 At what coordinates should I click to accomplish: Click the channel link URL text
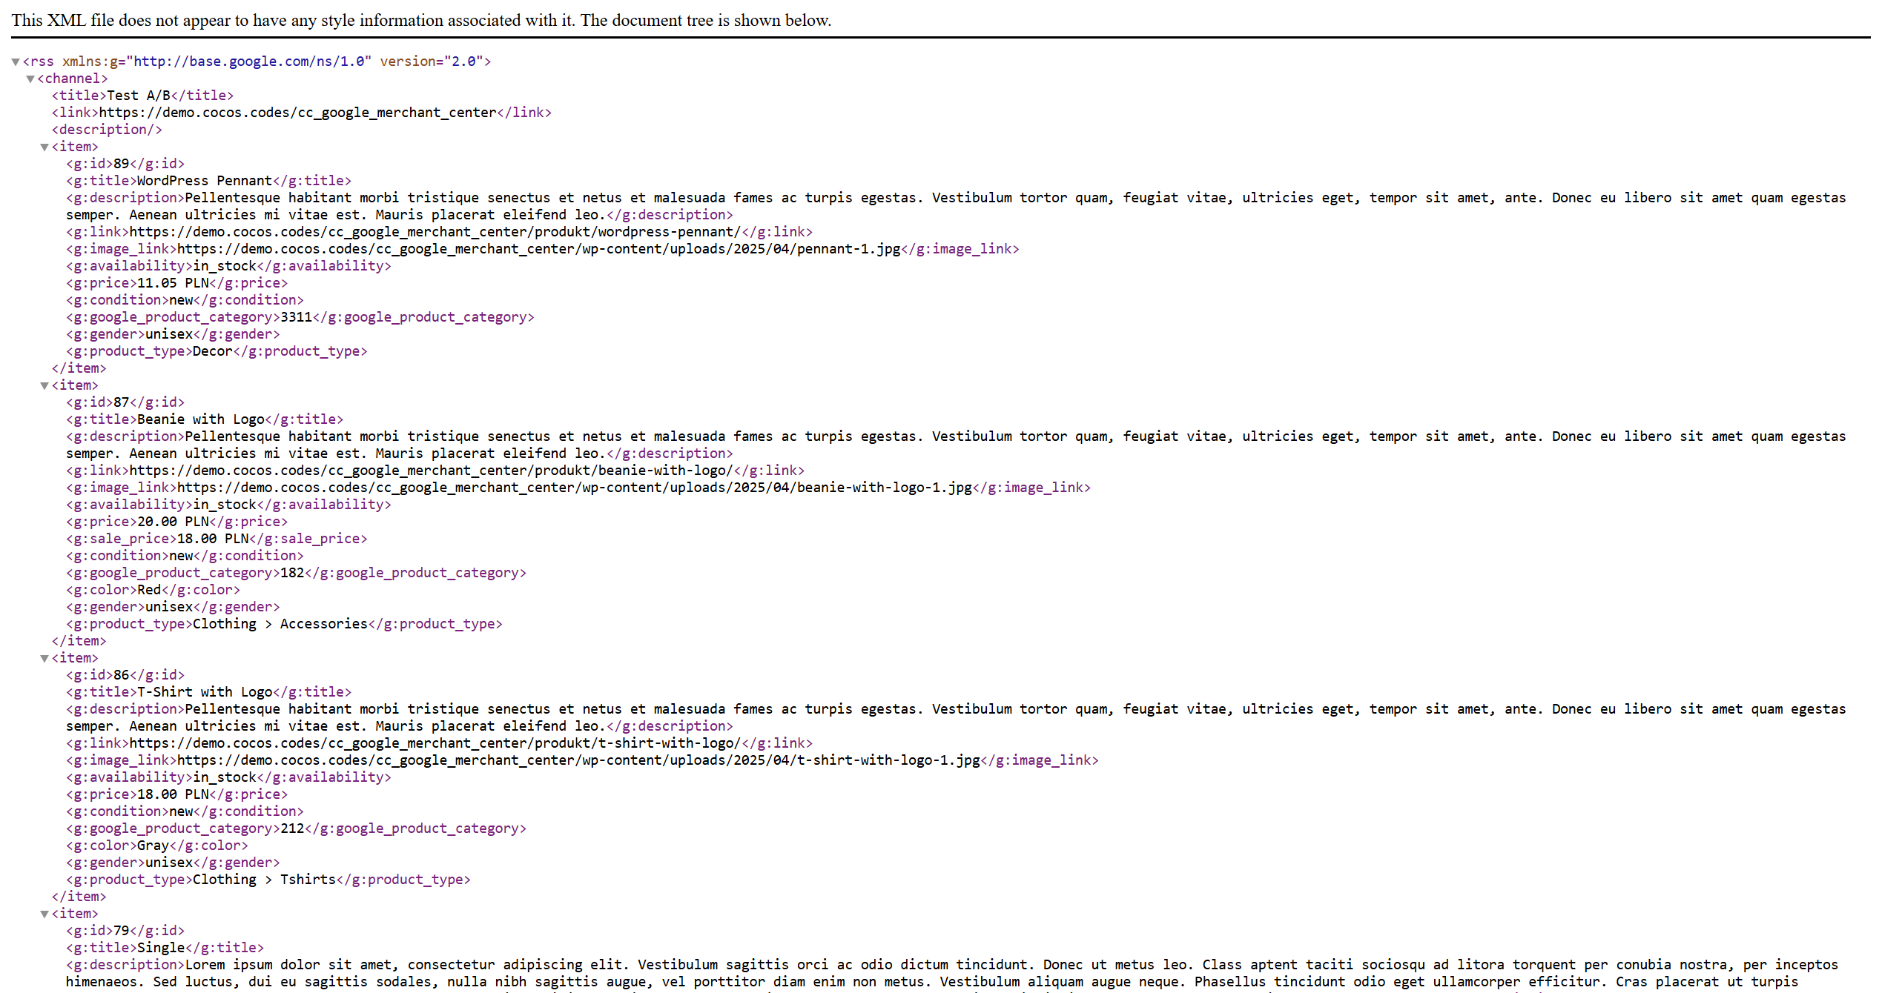297,113
